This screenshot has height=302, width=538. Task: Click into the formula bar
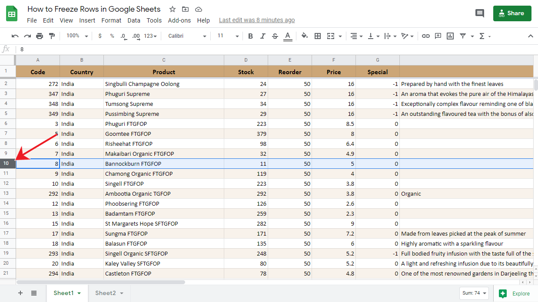276,49
